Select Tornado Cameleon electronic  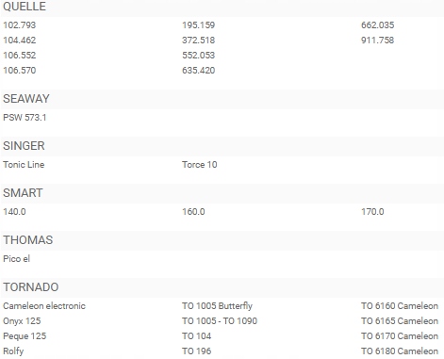point(44,306)
